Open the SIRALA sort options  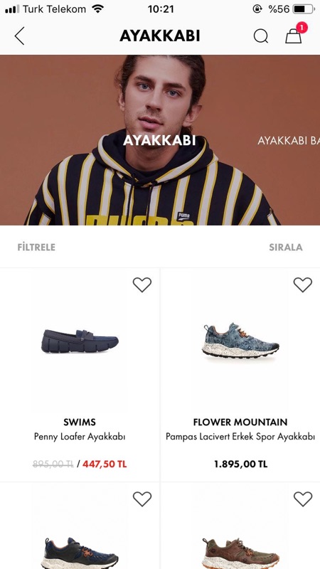point(286,248)
